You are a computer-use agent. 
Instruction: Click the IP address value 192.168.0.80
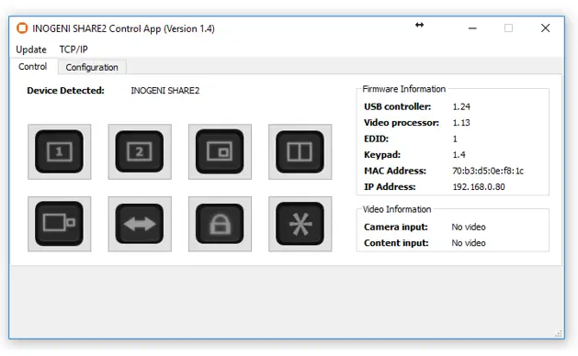tap(479, 187)
